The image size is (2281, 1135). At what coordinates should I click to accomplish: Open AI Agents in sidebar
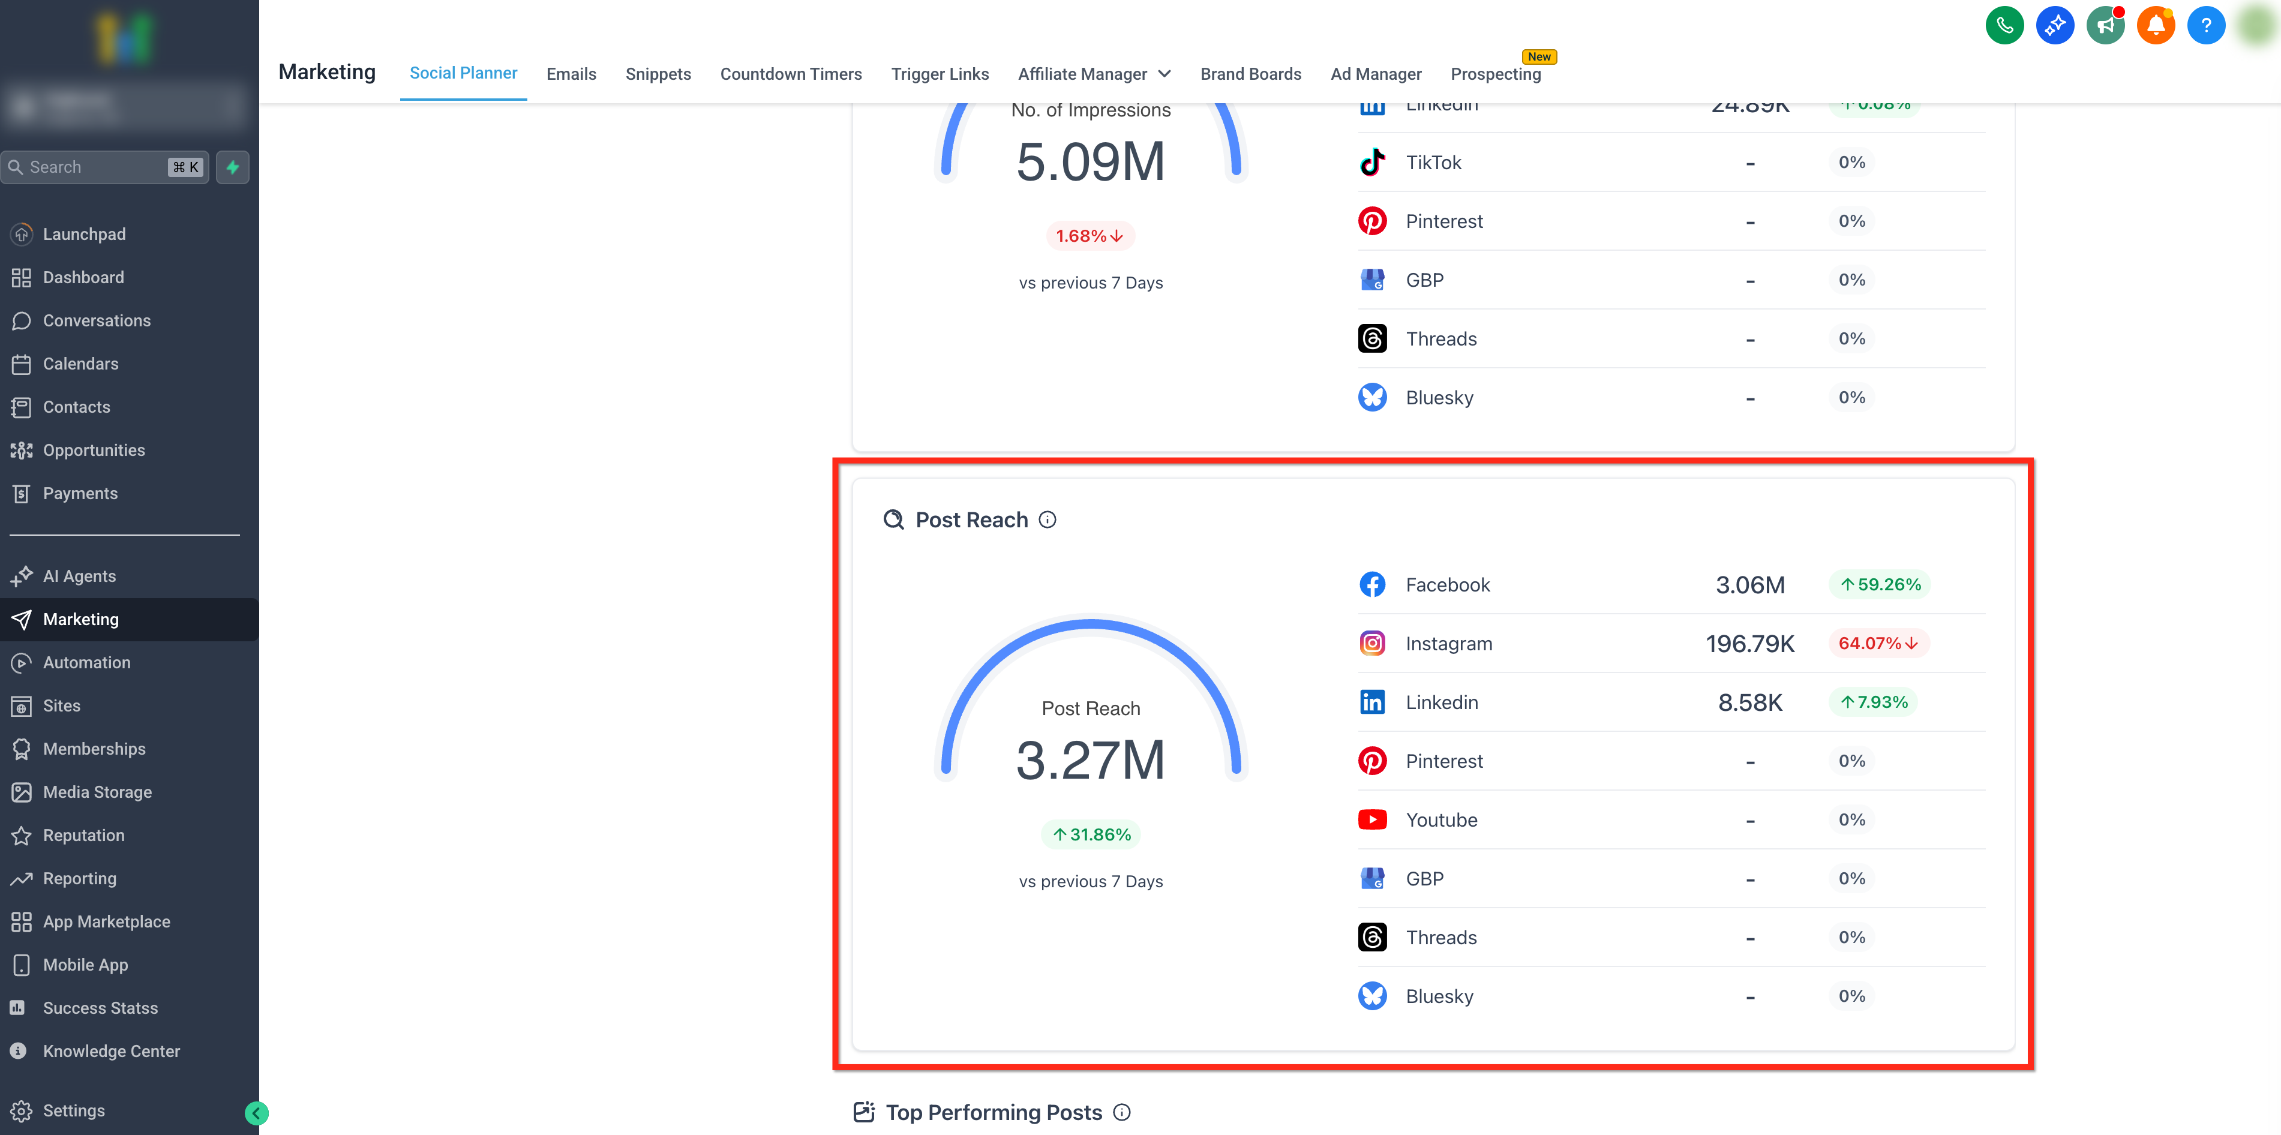pyautogui.click(x=129, y=576)
